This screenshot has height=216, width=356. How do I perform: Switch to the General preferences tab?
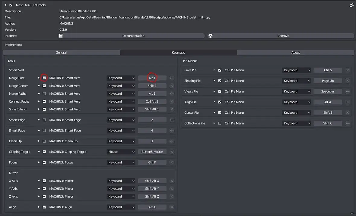(x=61, y=53)
